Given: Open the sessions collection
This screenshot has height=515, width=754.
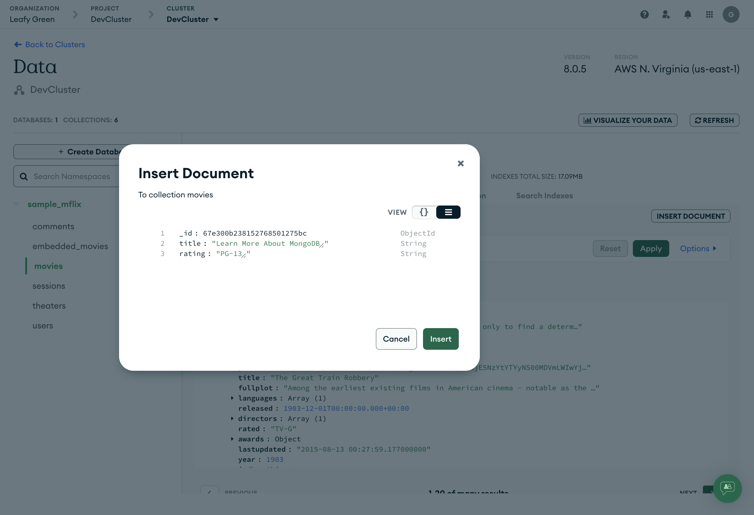Looking at the screenshot, I should [x=49, y=286].
